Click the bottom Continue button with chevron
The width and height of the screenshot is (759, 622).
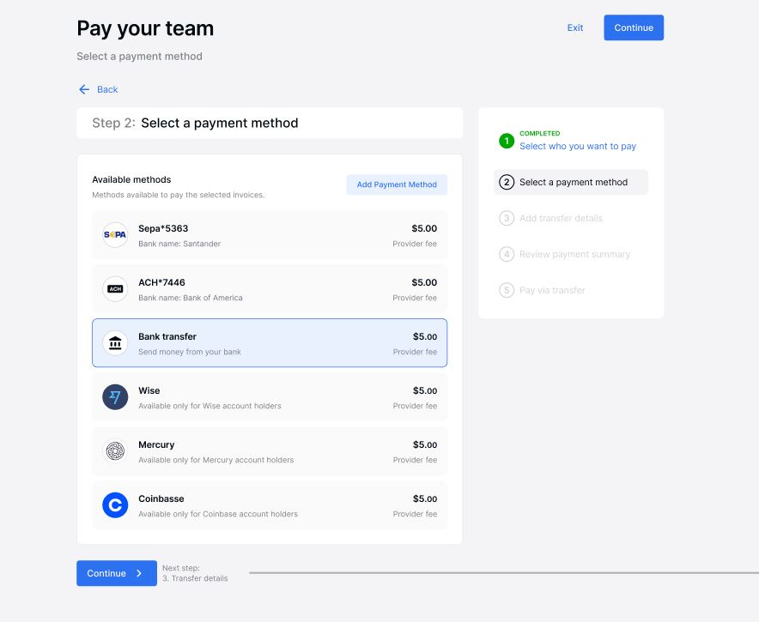[x=117, y=573]
